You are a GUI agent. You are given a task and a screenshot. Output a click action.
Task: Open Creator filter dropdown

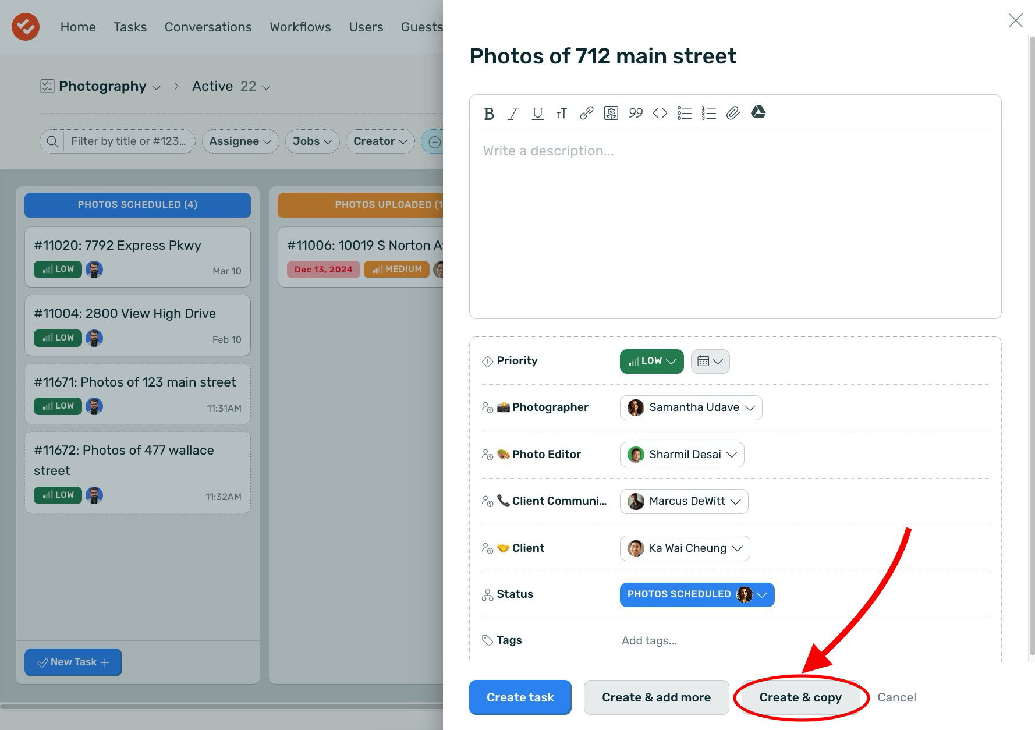click(380, 141)
